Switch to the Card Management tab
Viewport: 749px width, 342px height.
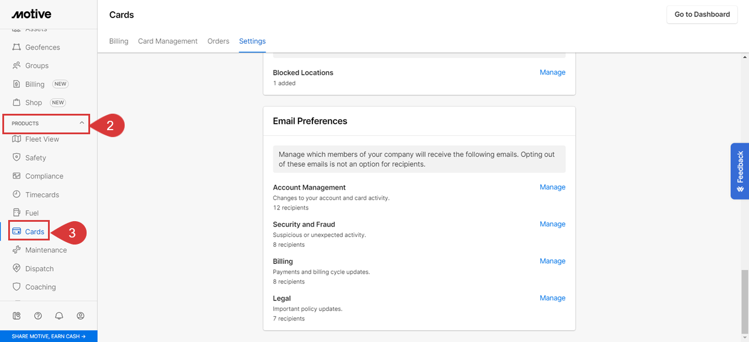168,41
